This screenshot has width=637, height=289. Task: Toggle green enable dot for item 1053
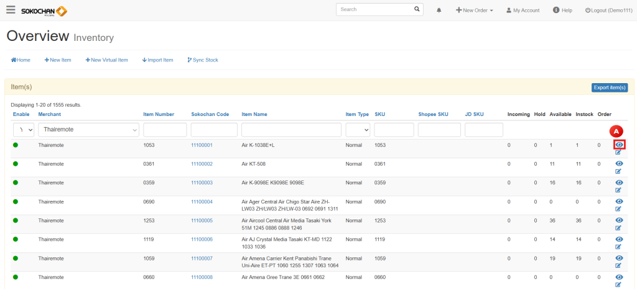pyautogui.click(x=16, y=145)
